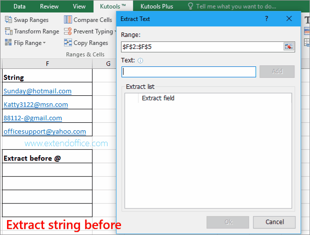Open the Sunday@hotmail.com email link
Viewport: 310px width, 235px height.
point(37,91)
